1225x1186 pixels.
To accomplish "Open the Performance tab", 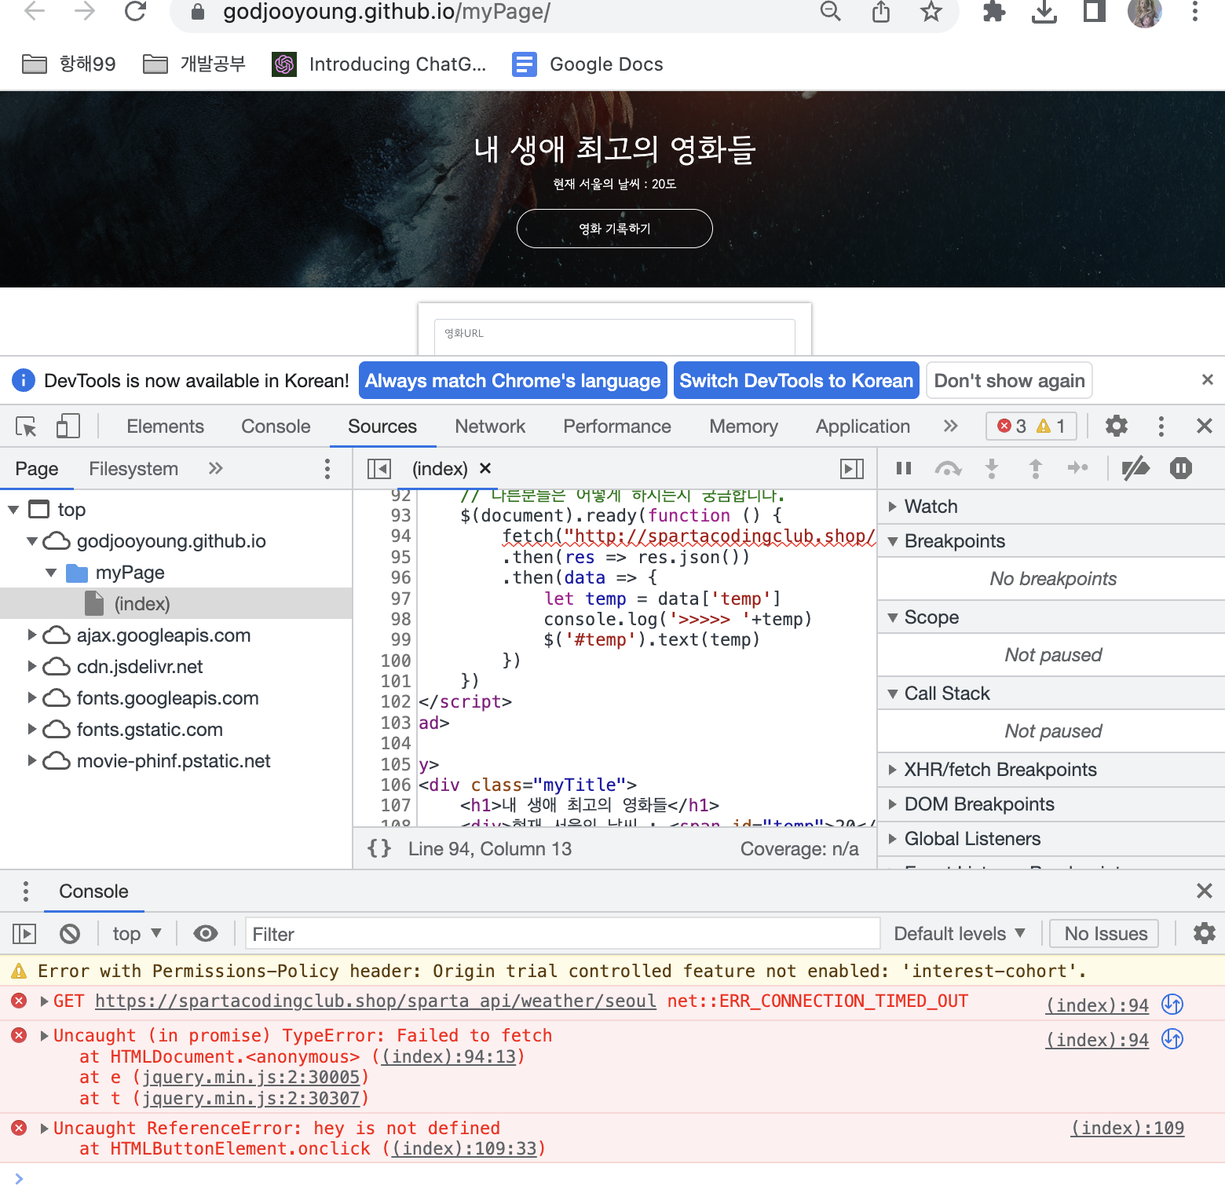I will point(617,426).
